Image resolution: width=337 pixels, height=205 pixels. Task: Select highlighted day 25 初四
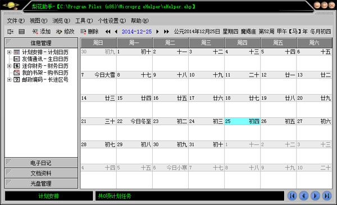242,121
